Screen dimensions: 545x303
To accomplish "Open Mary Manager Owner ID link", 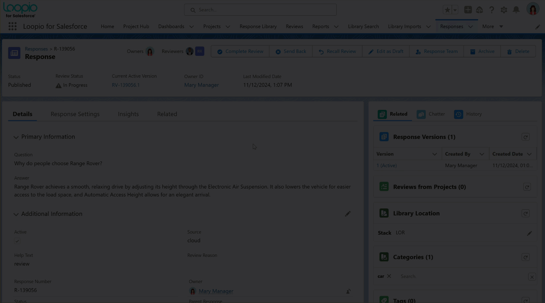I will coord(201,85).
